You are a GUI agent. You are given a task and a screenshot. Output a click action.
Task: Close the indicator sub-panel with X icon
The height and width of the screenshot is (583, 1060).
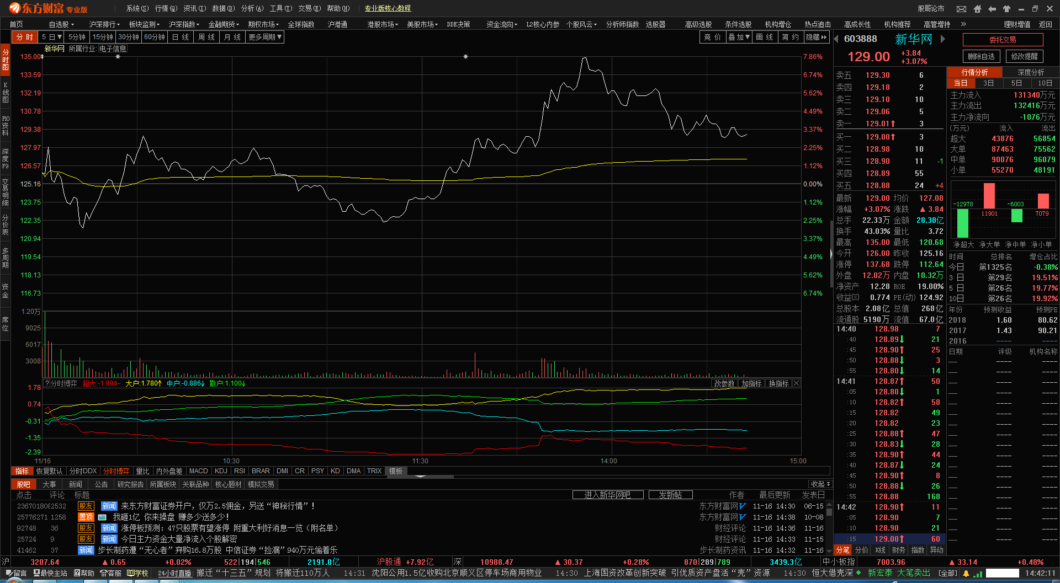[797, 383]
